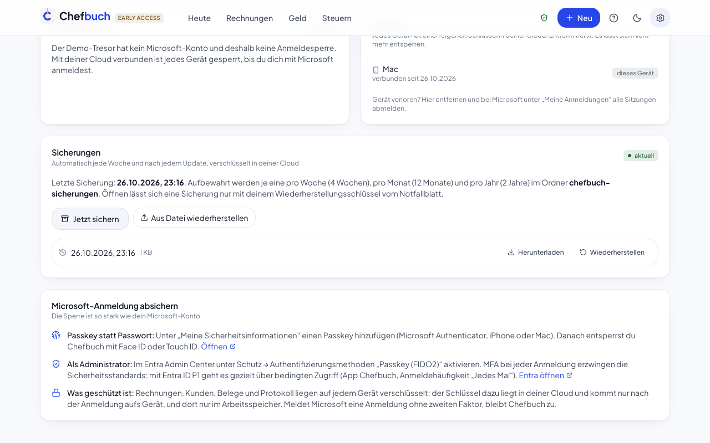The width and height of the screenshot is (710, 443).
Task: Click the EARLY ACCESS badge
Action: 139,18
